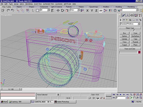This screenshot has height=107, width=143.
Task: Click the dark red object color swatch
Action: [139, 52]
